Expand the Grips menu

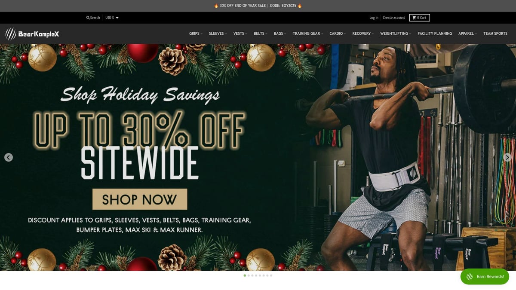pos(196,34)
